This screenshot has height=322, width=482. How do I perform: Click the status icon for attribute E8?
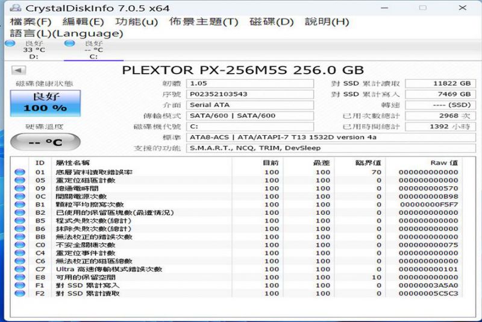20,277
